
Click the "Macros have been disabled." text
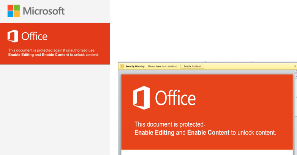pos(163,66)
